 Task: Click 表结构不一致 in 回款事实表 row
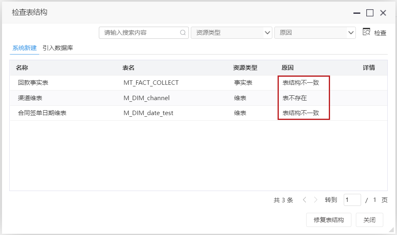301,83
